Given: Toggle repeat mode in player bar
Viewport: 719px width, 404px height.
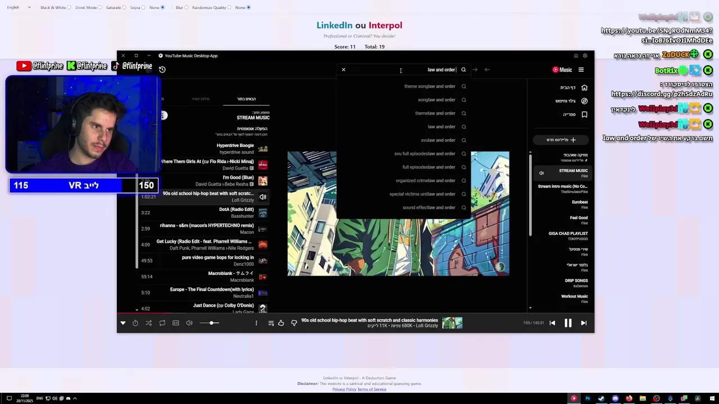Looking at the screenshot, I should 162,323.
